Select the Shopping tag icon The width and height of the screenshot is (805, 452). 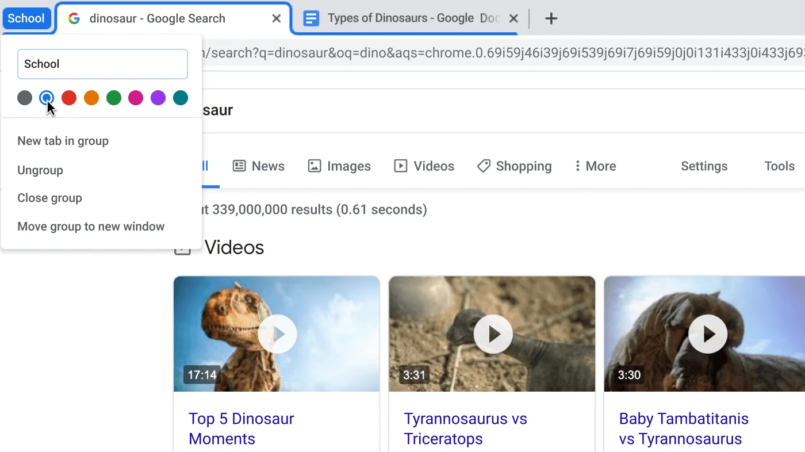point(483,166)
